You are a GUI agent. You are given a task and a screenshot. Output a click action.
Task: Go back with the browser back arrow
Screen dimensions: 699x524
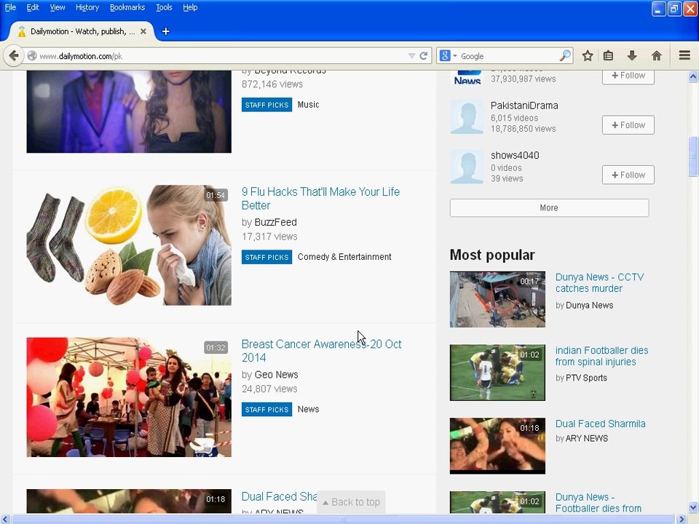click(13, 56)
